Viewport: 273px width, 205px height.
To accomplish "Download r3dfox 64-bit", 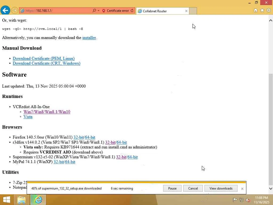I will point(122,142).
